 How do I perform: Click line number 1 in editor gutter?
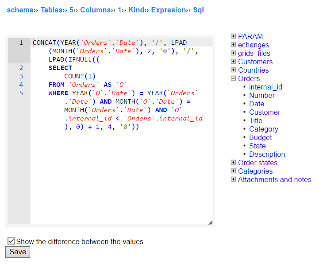coord(21,43)
